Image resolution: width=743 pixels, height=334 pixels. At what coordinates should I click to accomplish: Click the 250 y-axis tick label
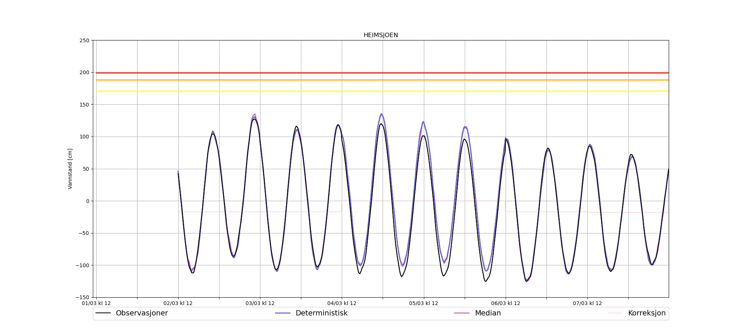point(84,40)
